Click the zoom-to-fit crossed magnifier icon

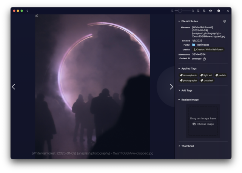[x=204, y=11]
